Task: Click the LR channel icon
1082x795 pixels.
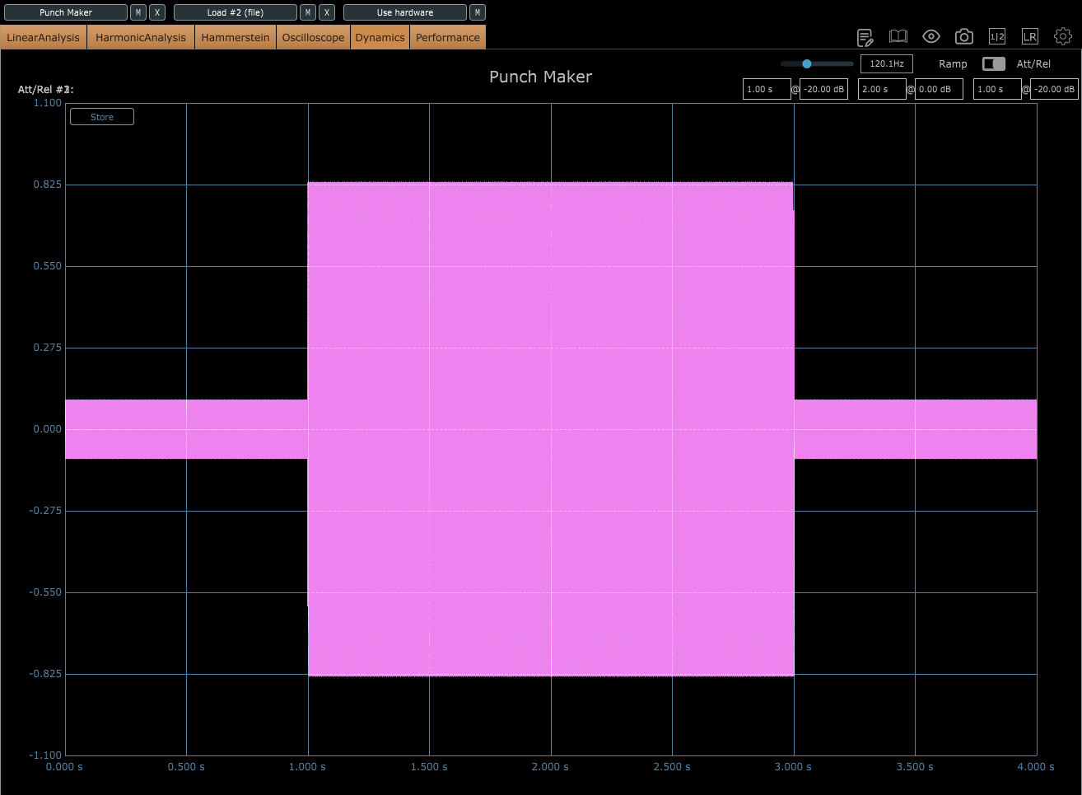Action: coord(1029,36)
